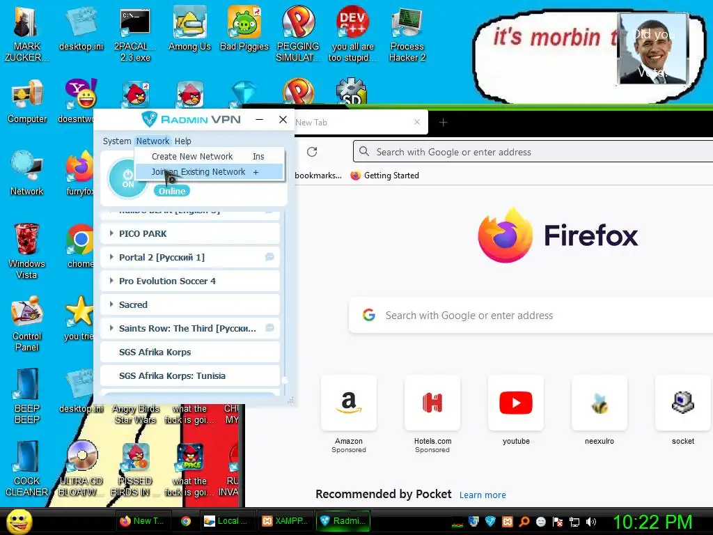Open Getting Started bookmark
The width and height of the screenshot is (713, 535).
point(384,176)
